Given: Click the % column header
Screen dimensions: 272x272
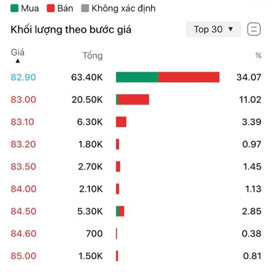Looking at the screenshot, I should pyautogui.click(x=258, y=56).
